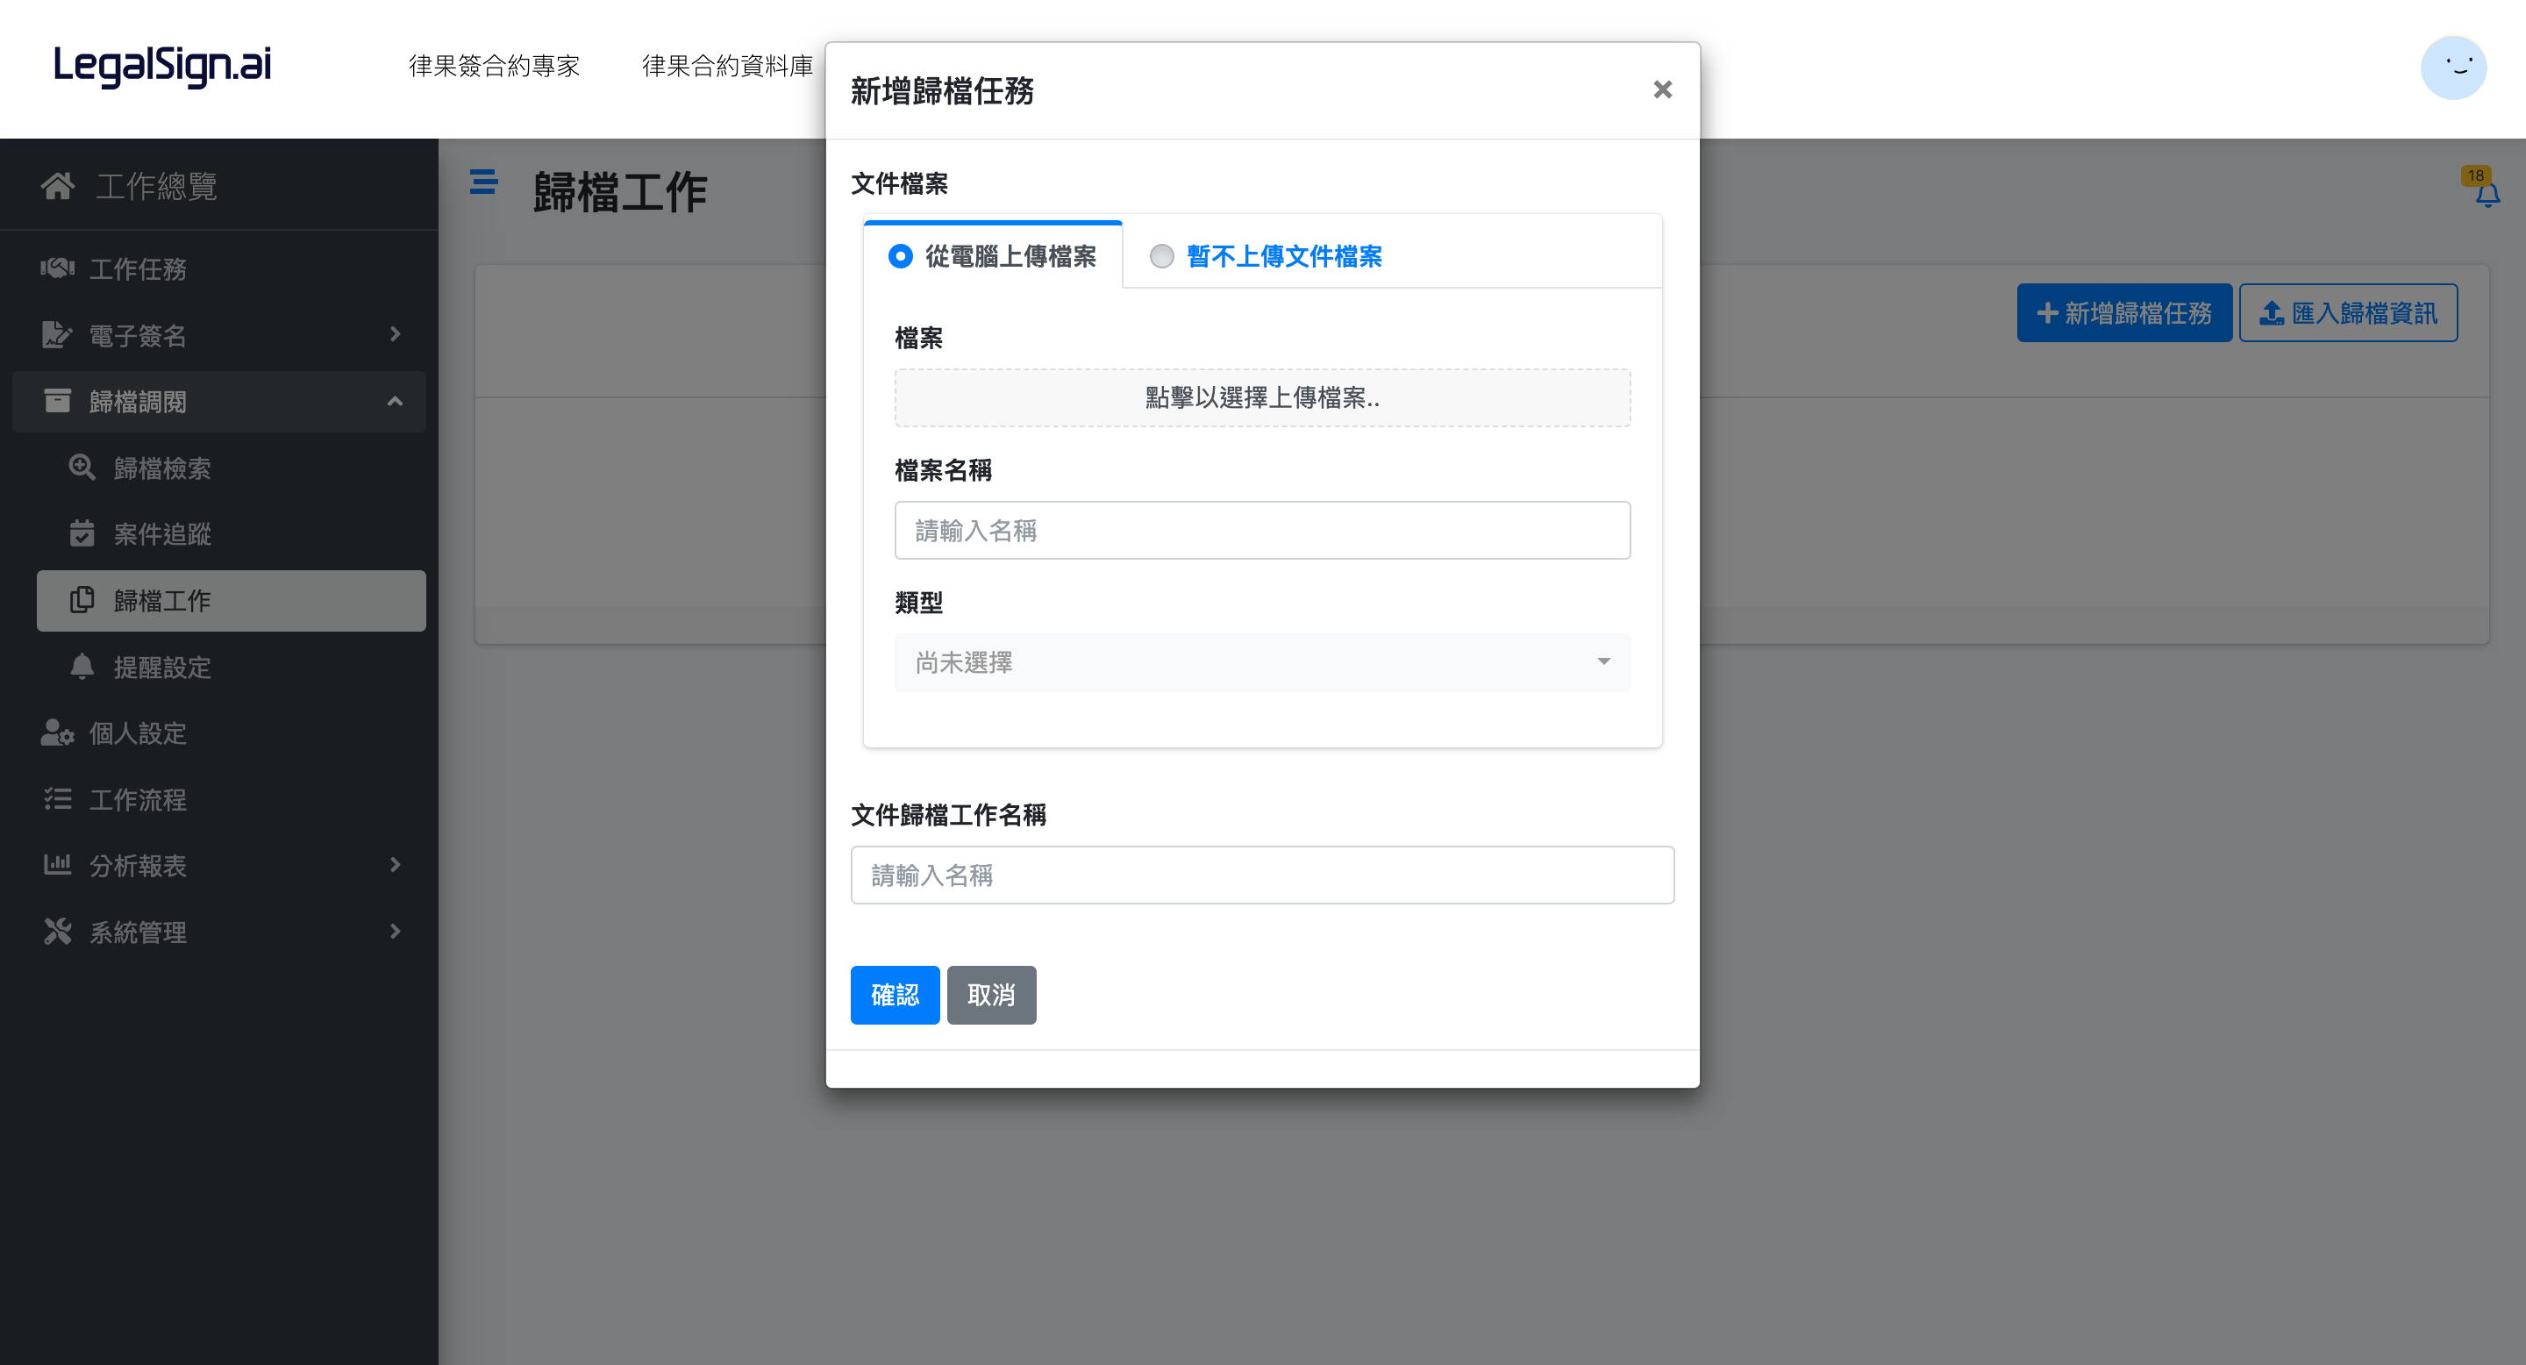Viewport: 2526px width, 1365px height.
Task: Select 歸檔工作 in the sidebar
Action: [x=231, y=599]
